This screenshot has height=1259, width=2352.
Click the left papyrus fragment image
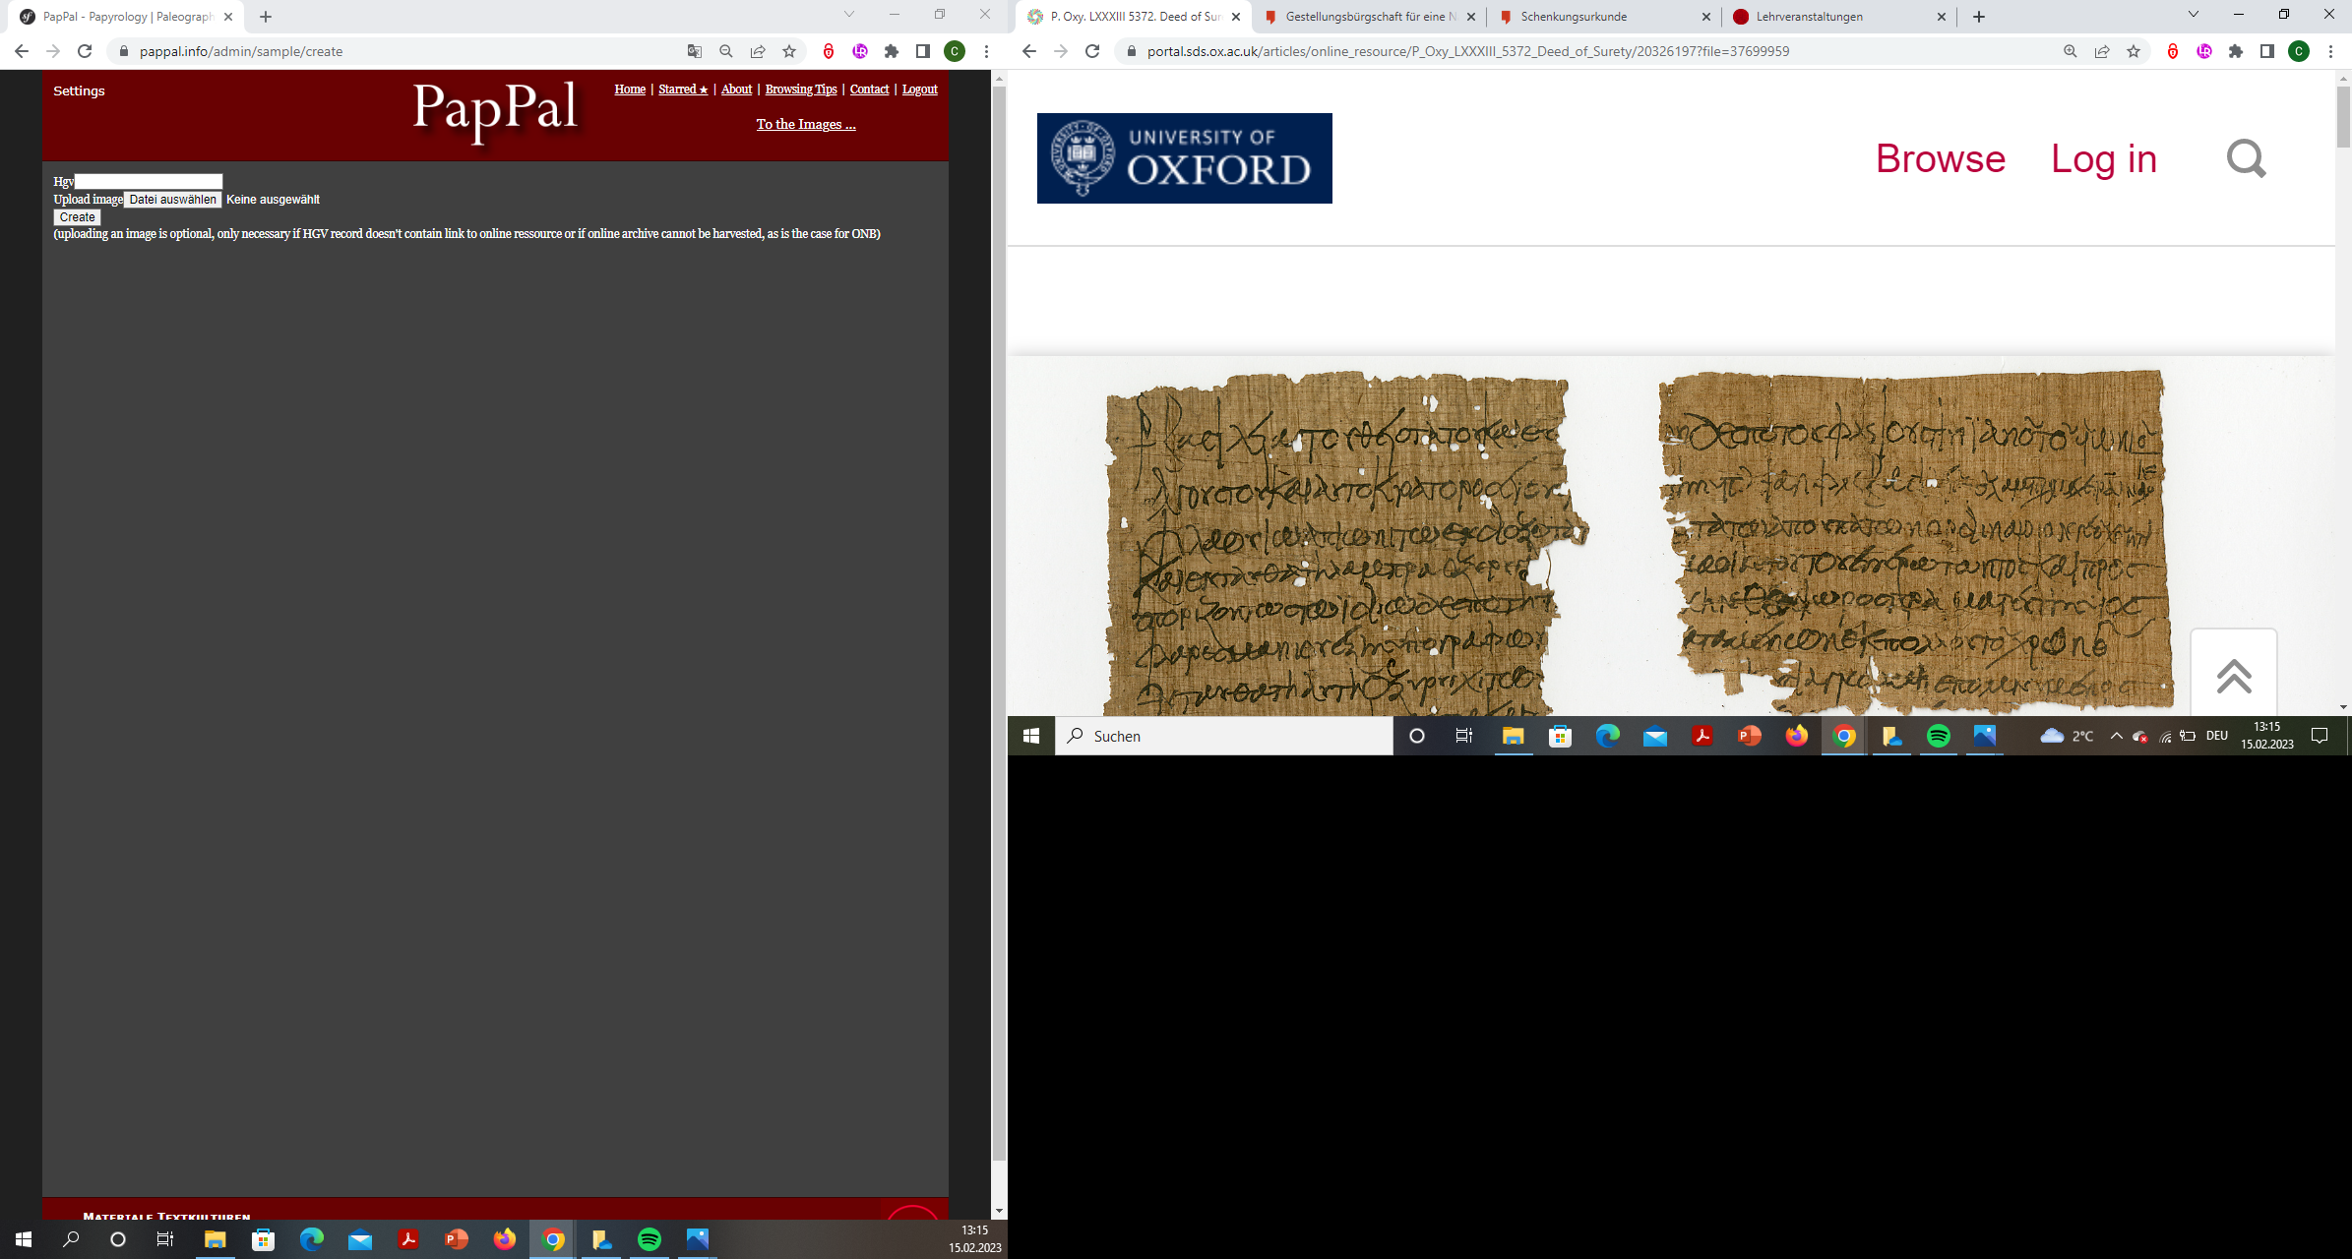click(1344, 543)
